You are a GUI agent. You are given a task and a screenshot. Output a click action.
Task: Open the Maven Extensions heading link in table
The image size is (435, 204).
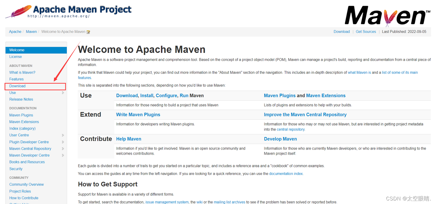click(x=326, y=96)
